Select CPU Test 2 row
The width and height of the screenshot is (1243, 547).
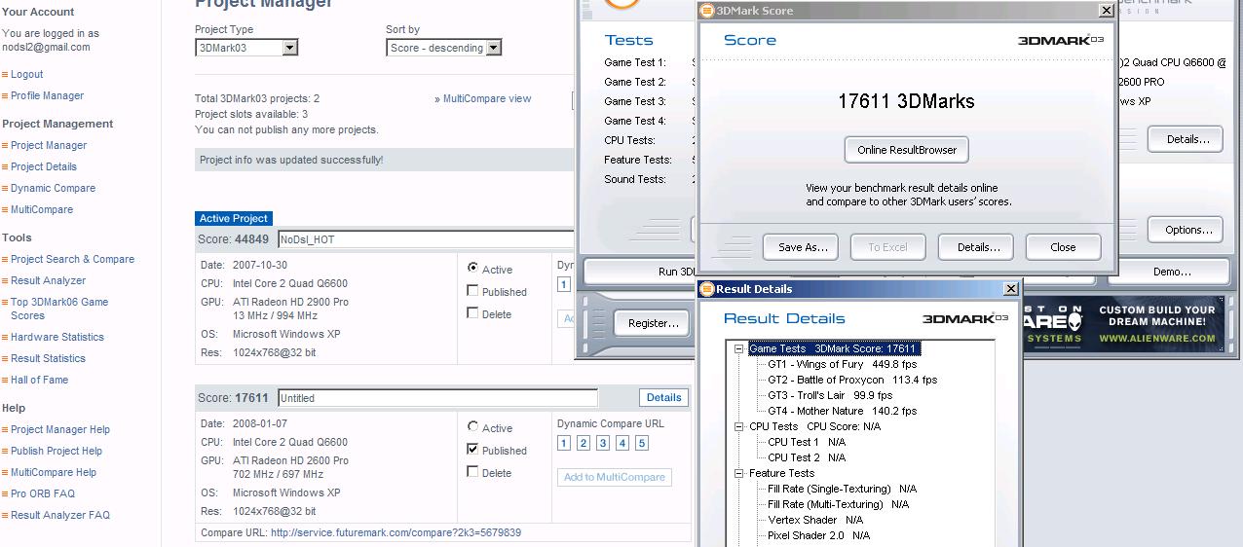807,457
